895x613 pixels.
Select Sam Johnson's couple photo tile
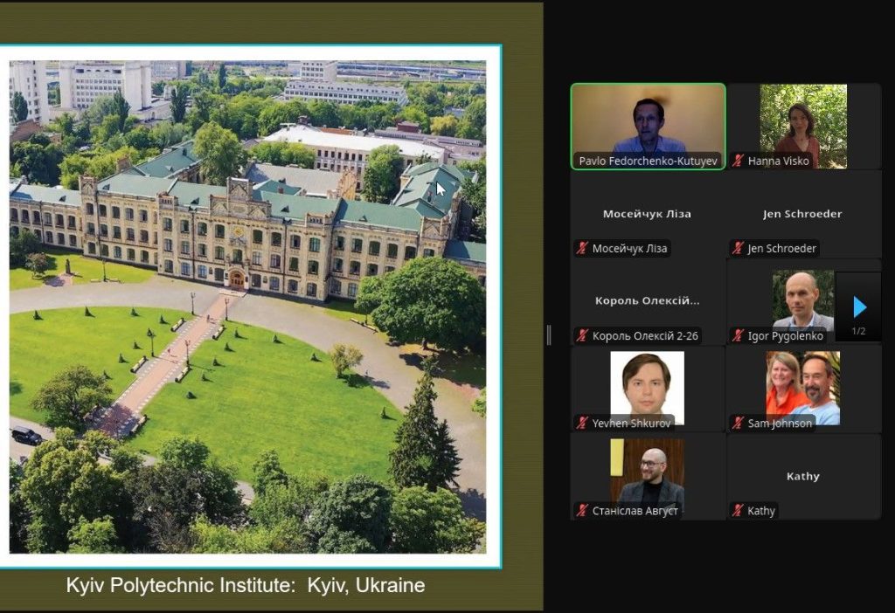pos(802,387)
